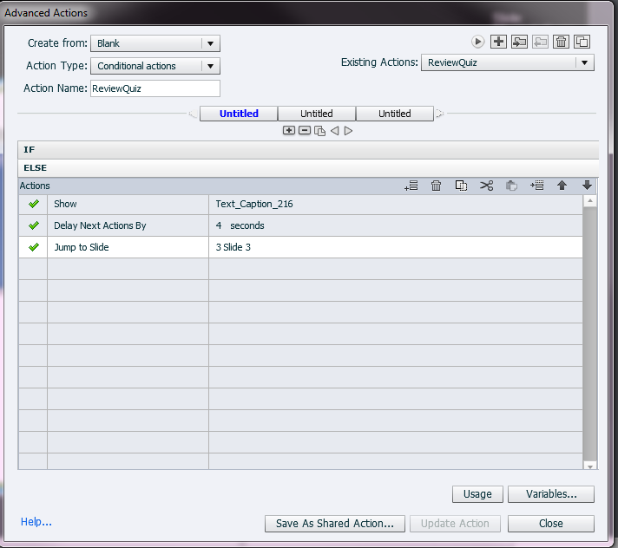Create a new action with the plus icon

[x=498, y=42]
